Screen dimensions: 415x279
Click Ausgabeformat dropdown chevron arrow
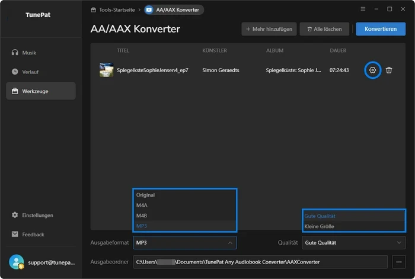pyautogui.click(x=230, y=242)
